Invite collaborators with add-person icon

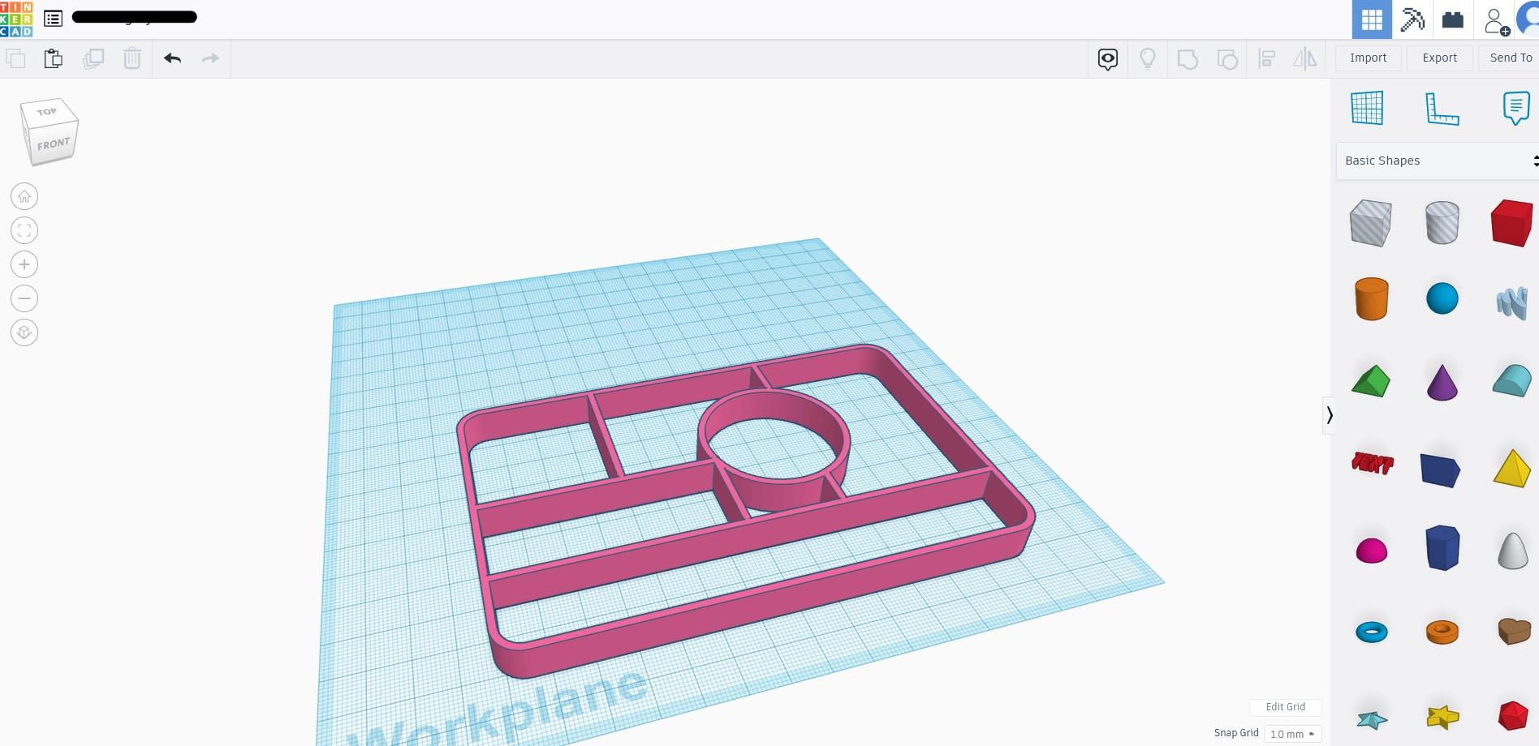coord(1495,21)
